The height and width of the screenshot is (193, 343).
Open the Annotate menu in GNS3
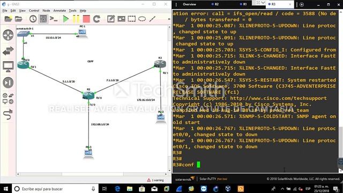59,11
